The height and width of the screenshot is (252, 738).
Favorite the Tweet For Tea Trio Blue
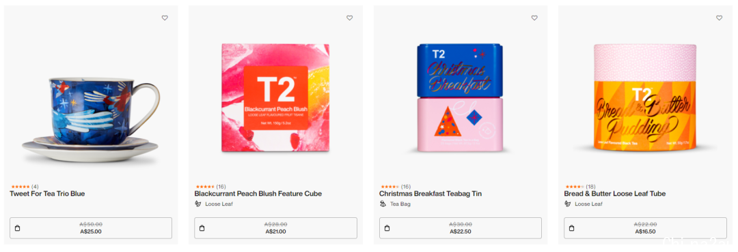[165, 18]
